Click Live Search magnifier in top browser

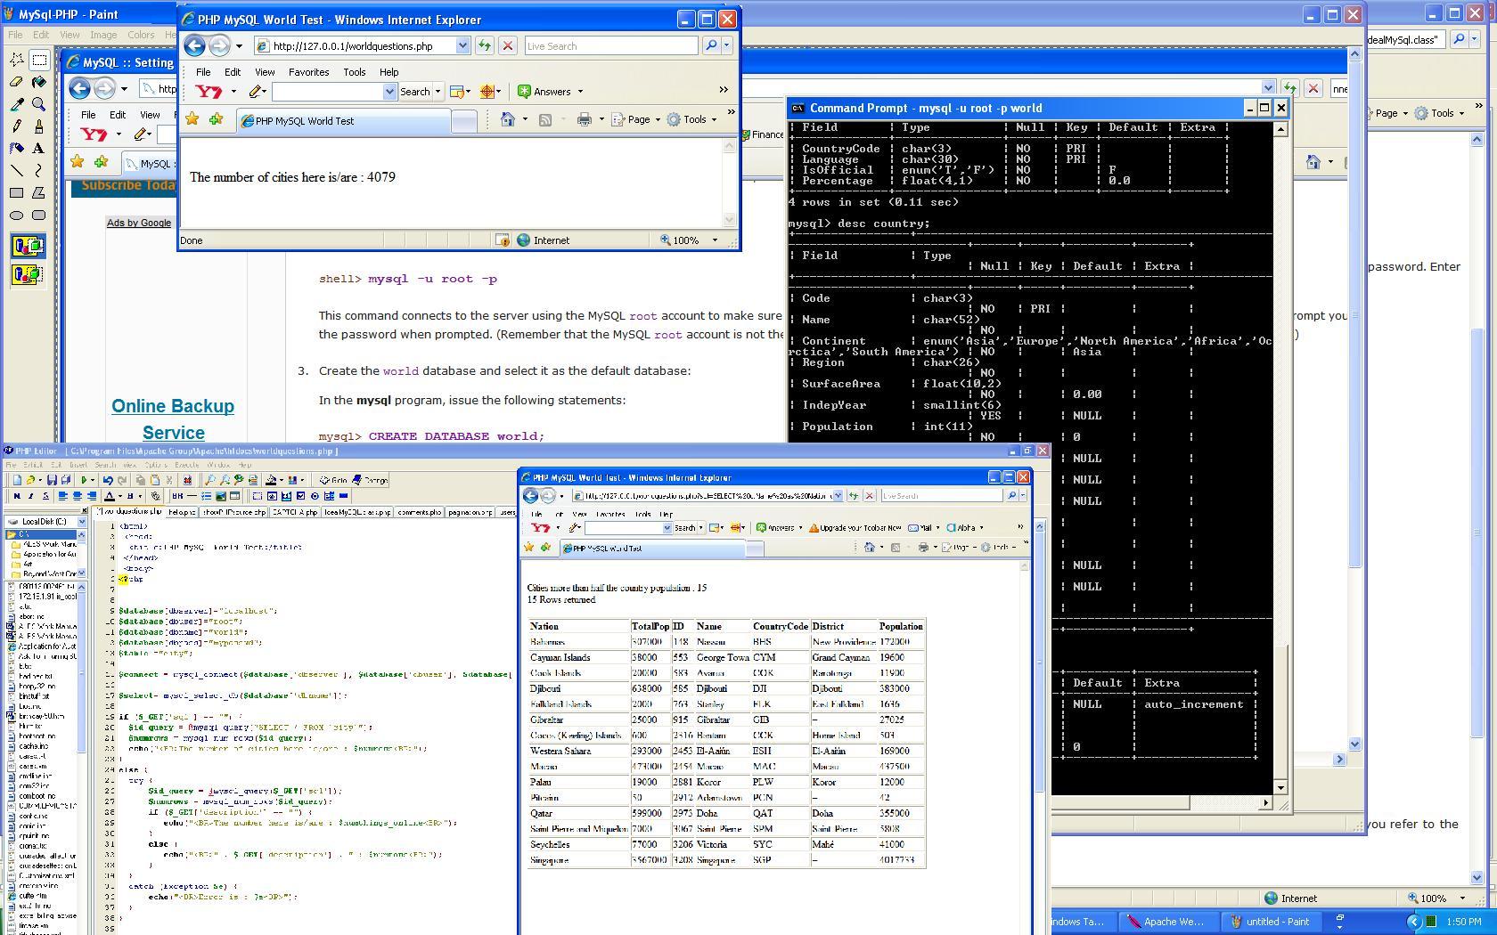tap(711, 45)
